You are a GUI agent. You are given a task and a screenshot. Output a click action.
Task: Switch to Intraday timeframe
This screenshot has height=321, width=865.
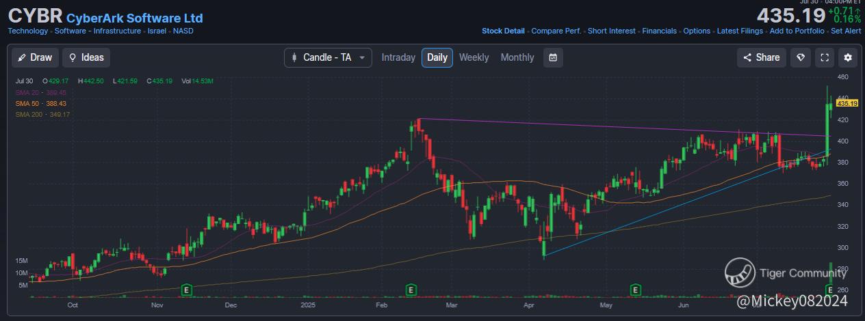click(398, 57)
